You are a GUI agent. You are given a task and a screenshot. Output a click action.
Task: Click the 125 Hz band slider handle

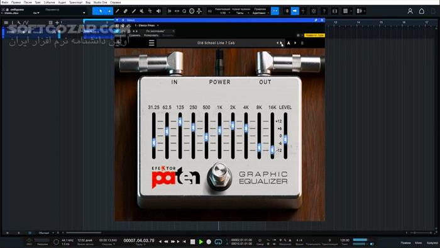click(180, 121)
